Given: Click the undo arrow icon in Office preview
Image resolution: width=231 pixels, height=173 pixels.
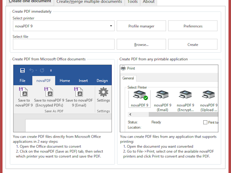Looking at the screenshot, I should coord(31,70).
